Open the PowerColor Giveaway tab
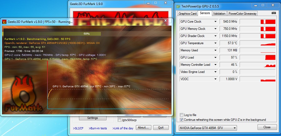 pos(242,13)
